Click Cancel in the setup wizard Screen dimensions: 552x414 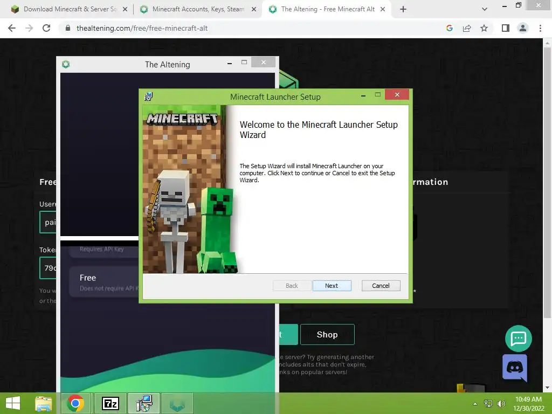(381, 286)
